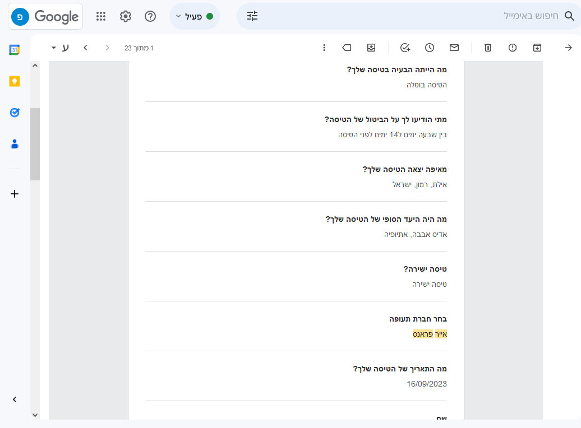Go back to inbox arrow
Screen dimensions: 581x428
tap(569, 48)
